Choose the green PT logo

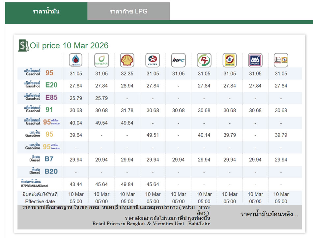click(204, 60)
